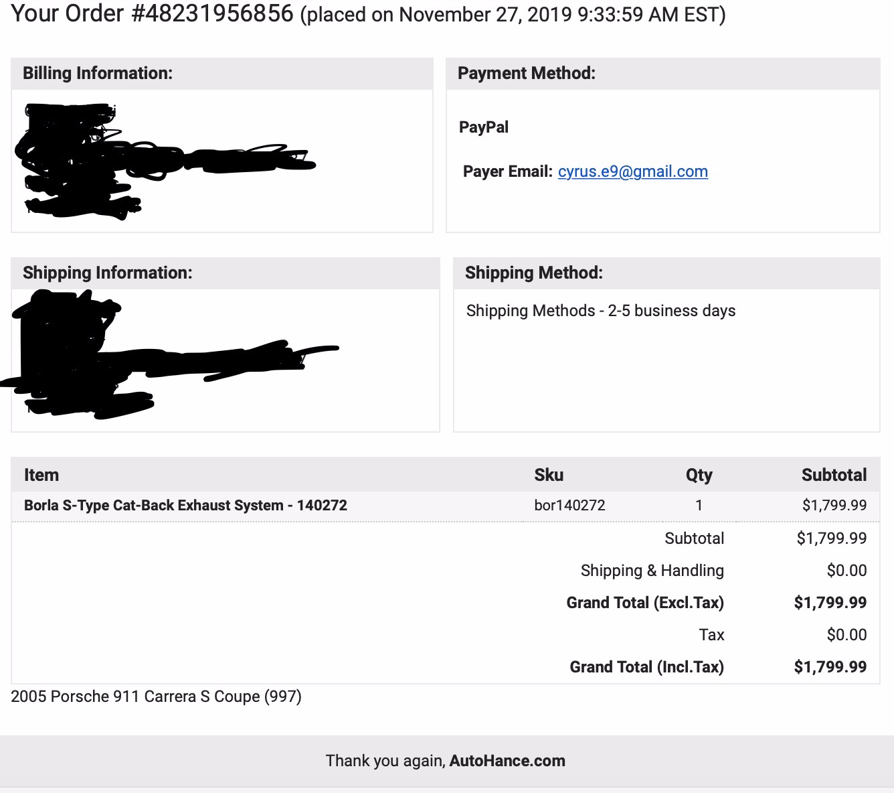Click the Billing Information header
894x793 pixels.
point(98,73)
